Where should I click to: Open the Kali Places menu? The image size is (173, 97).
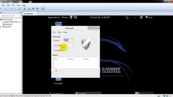click(x=65, y=17)
